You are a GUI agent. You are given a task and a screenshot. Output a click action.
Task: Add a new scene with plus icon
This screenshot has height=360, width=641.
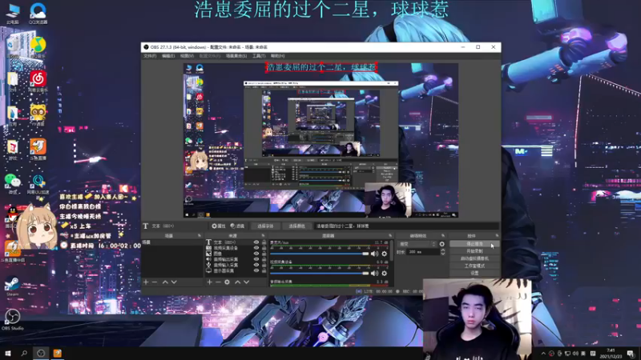click(146, 282)
